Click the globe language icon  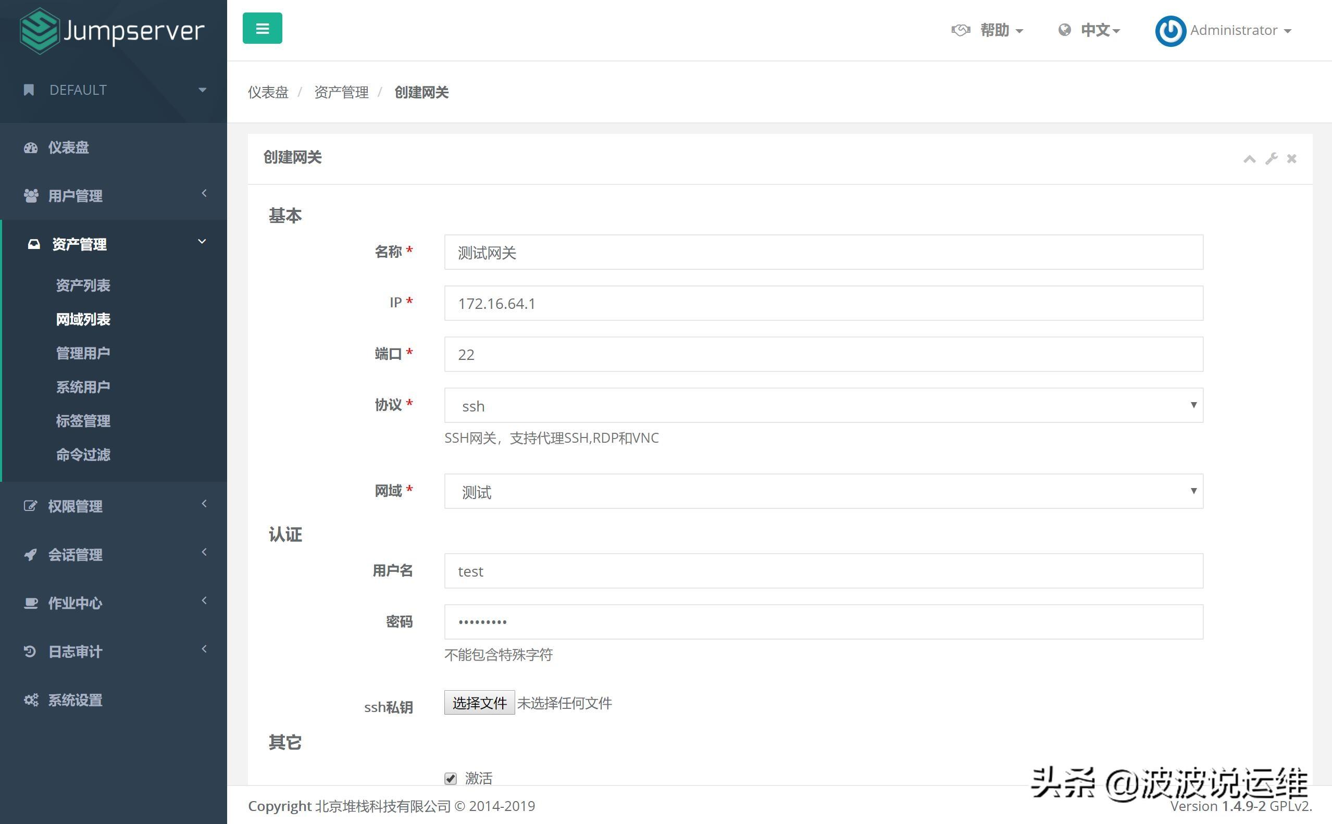click(x=1064, y=30)
